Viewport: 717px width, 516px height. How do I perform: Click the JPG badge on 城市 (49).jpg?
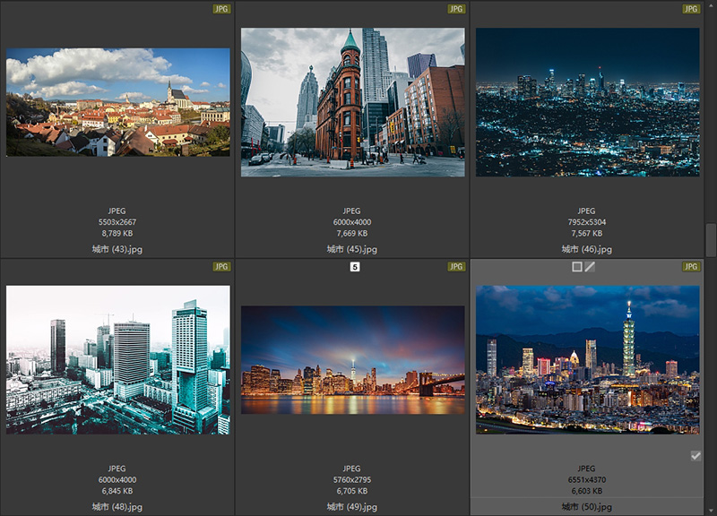point(456,267)
